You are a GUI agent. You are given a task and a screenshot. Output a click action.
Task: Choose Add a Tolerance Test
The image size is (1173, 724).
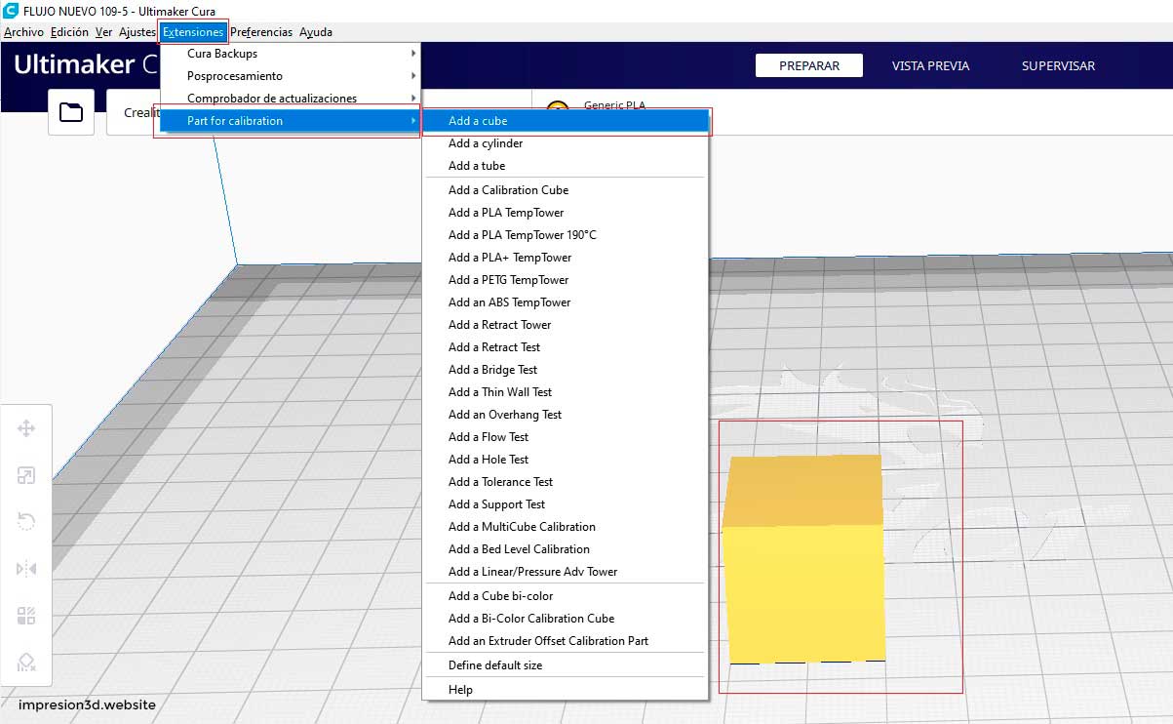pyautogui.click(x=565, y=482)
